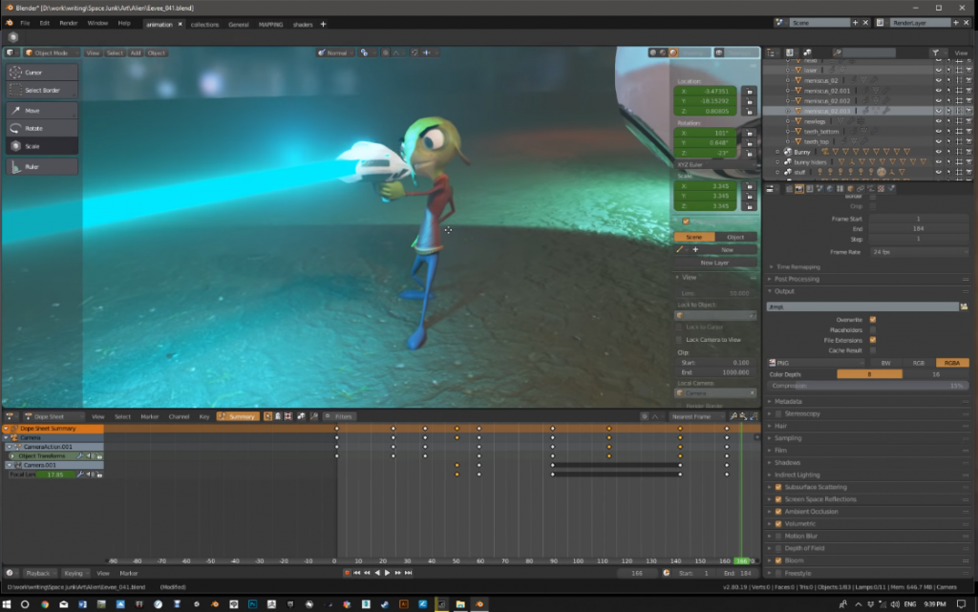978x612 pixels.
Task: Open the Render menu
Action: (x=69, y=24)
